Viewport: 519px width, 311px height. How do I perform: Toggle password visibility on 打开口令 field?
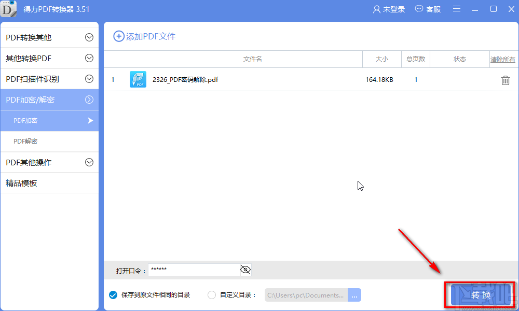point(245,270)
